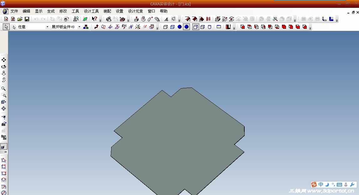Click the window display icon in view toolbar
Viewport: 359px width, 195px height.
pyautogui.click(x=219, y=27)
